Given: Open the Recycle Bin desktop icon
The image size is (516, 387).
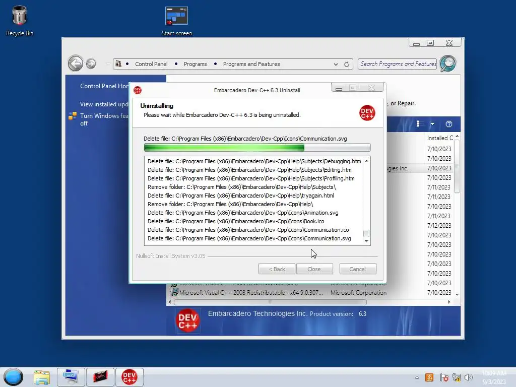Looking at the screenshot, I should tap(20, 21).
